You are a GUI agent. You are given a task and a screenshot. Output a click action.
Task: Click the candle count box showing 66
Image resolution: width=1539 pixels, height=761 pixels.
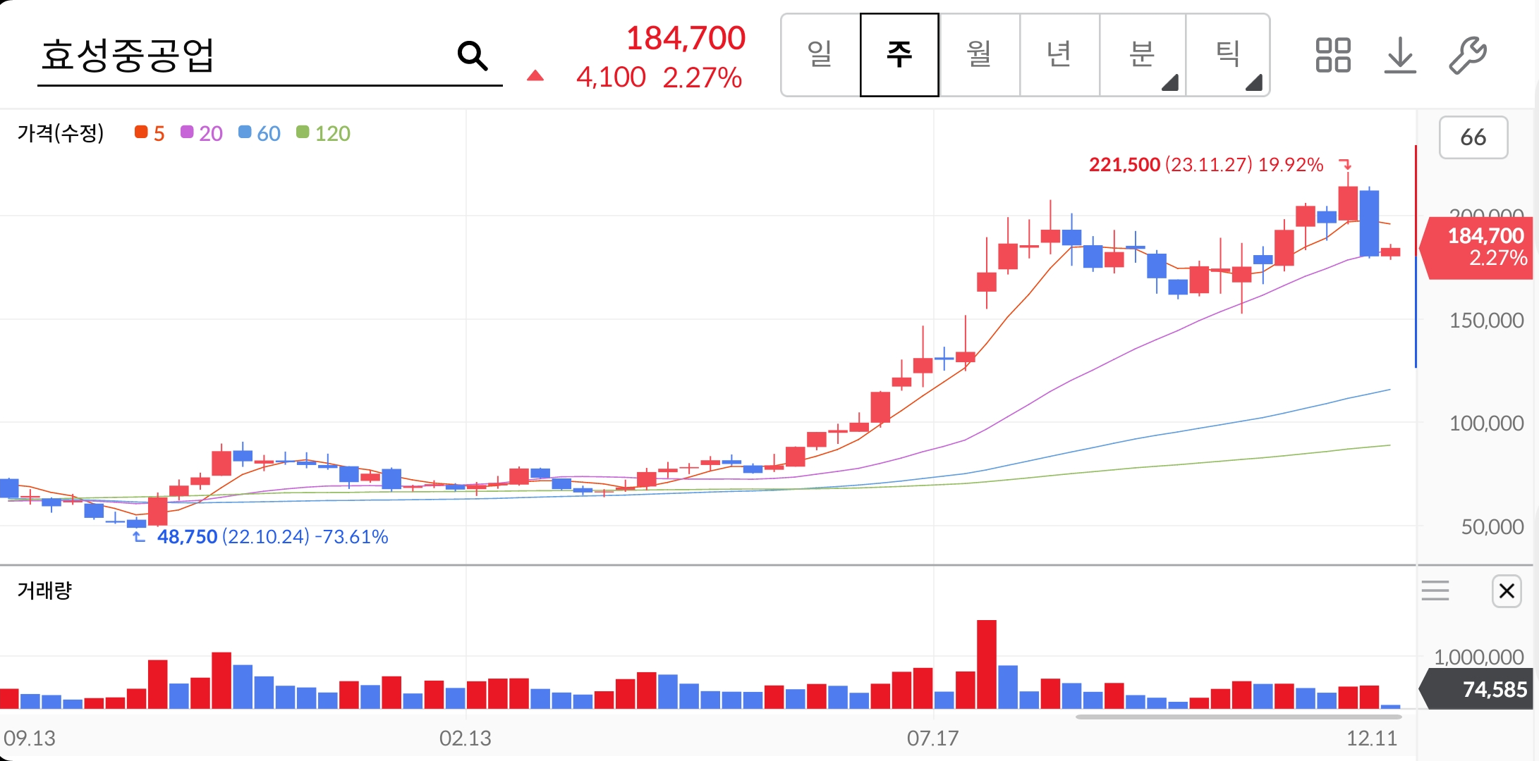click(x=1473, y=137)
